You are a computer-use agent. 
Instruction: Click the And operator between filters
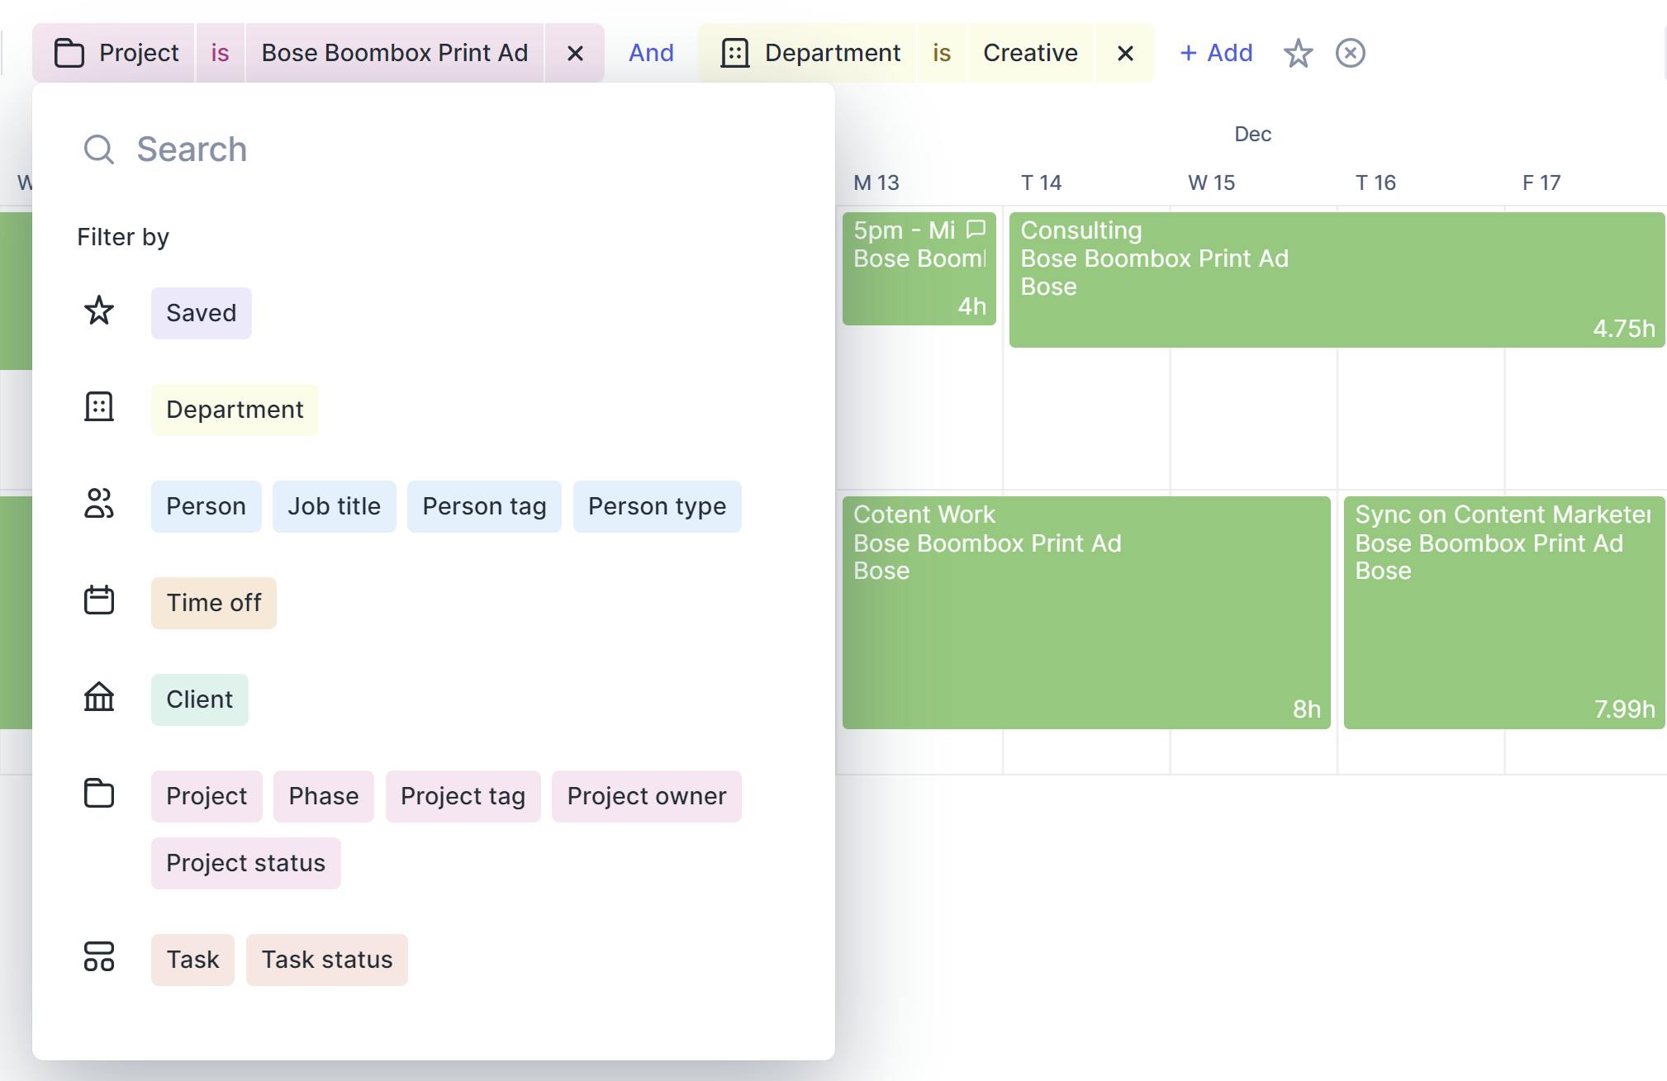(x=650, y=53)
